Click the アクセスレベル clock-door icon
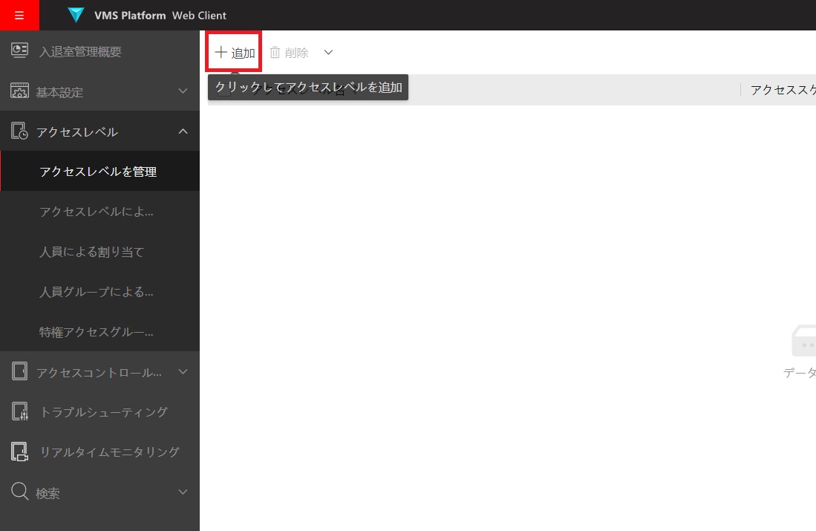The width and height of the screenshot is (816, 531). coord(19,131)
